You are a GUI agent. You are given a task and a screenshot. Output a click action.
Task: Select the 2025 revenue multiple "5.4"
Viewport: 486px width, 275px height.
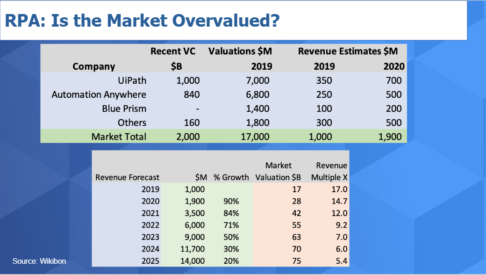342,261
